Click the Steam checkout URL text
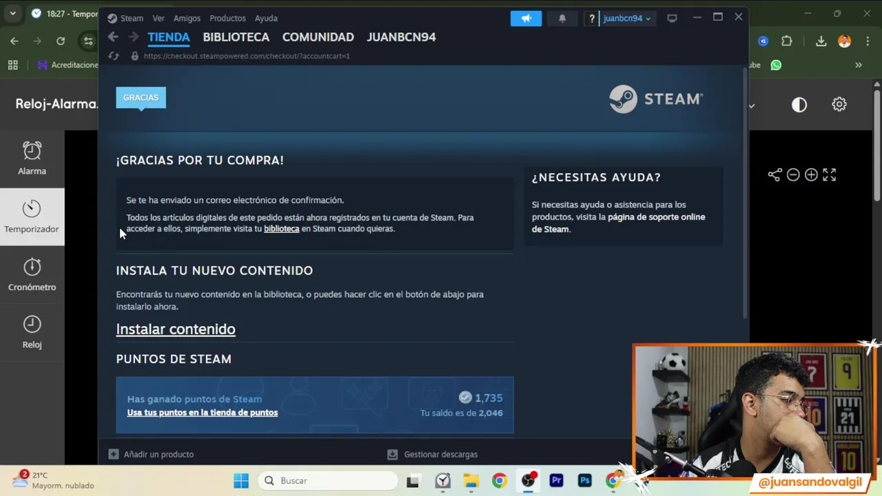Screen dimensions: 882x496 [x=247, y=56]
